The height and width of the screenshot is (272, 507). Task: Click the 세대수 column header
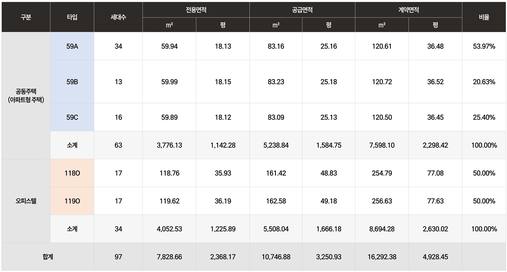pos(118,17)
